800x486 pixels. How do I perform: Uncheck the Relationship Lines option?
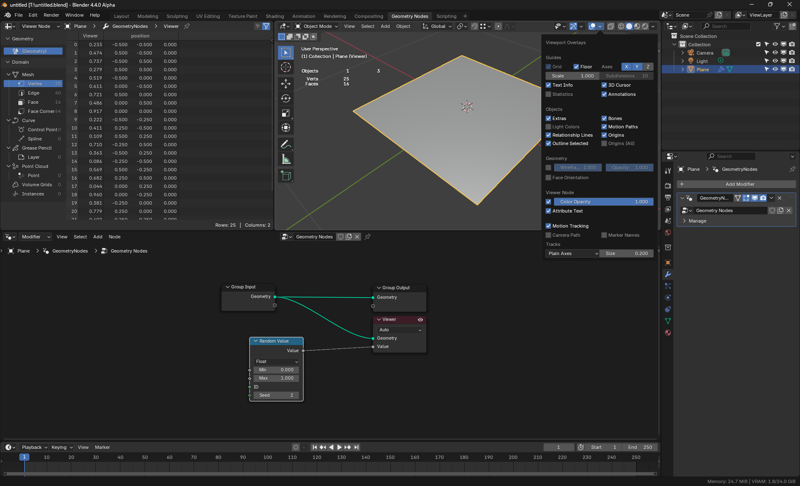click(548, 135)
